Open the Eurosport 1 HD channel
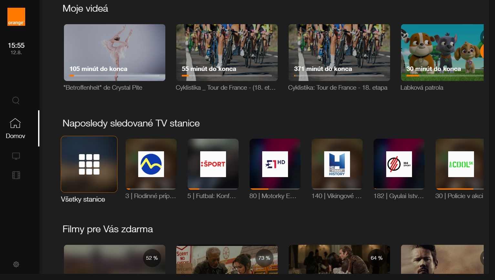Screen dimensions: 495x280 click(x=275, y=164)
